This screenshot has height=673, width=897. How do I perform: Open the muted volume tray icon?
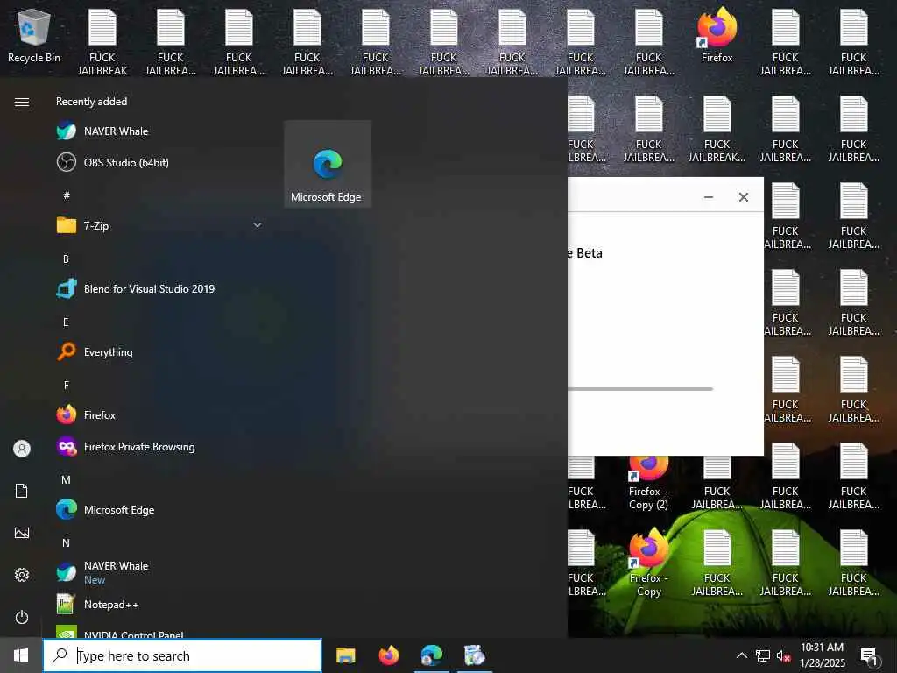[x=784, y=655]
